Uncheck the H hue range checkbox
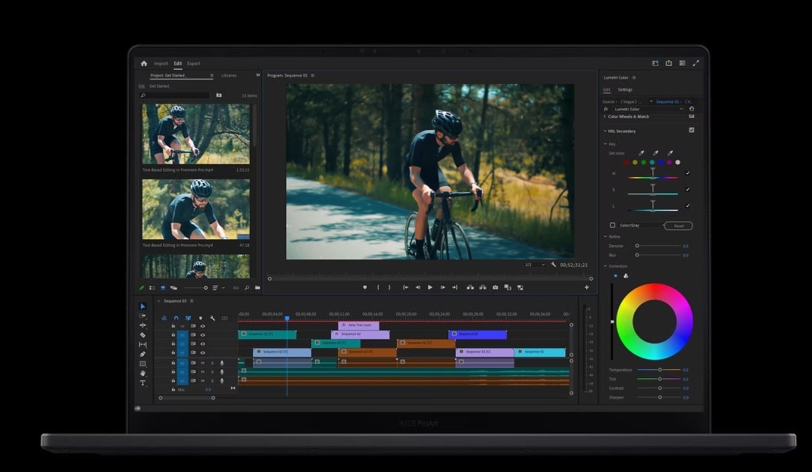812x472 pixels. [688, 173]
